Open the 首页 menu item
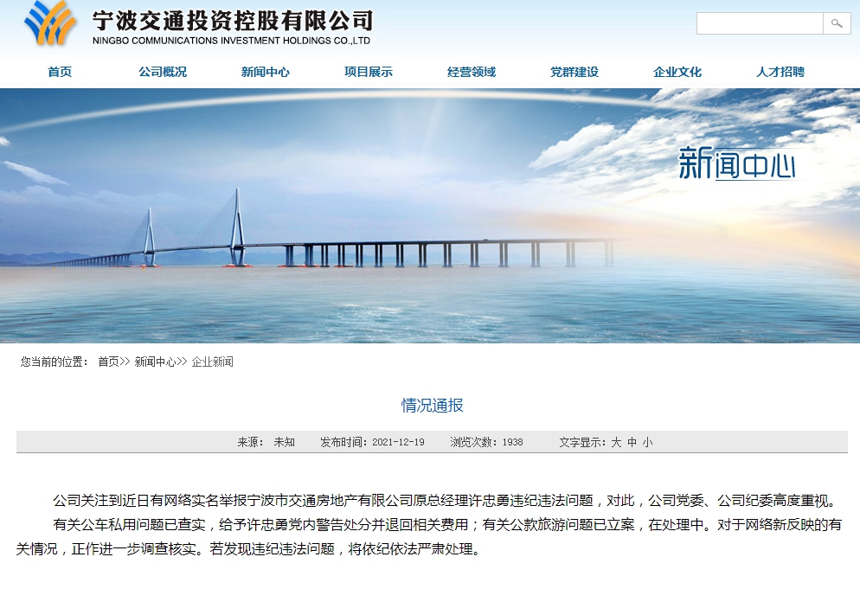Image resolution: width=860 pixels, height=589 pixels. 58,73
